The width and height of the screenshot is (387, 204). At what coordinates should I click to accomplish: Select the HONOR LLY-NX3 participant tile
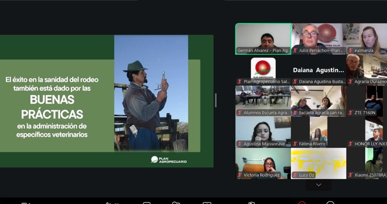pyautogui.click(x=367, y=132)
